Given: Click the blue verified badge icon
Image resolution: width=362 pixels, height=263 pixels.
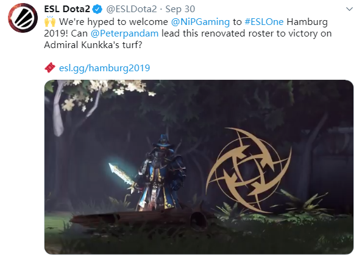Looking at the screenshot, I should click(98, 9).
